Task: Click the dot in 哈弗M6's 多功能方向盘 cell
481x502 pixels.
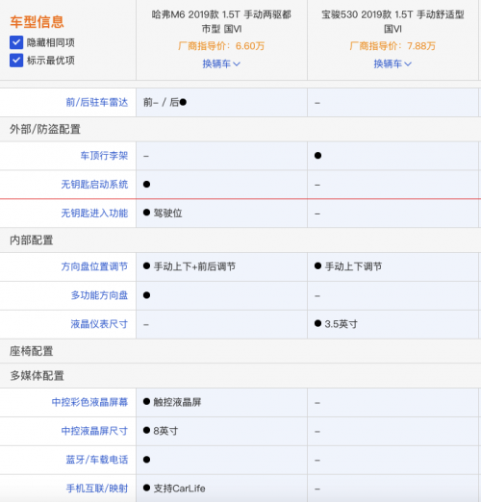Action: click(146, 295)
